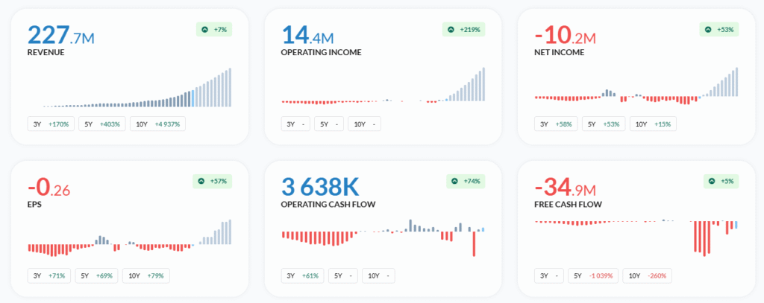Open the -34.9M Free Cash Flow heading
764x303 pixels.
pos(569,188)
